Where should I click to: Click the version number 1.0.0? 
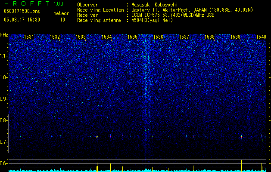(58, 3)
